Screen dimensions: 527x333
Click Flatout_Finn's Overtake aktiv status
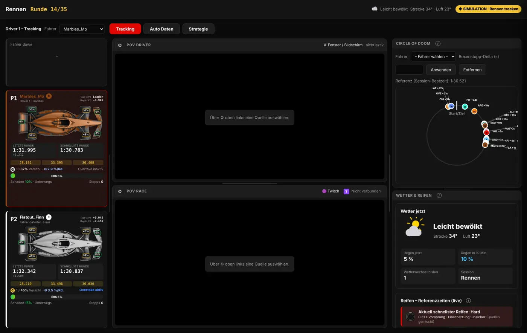click(91, 290)
